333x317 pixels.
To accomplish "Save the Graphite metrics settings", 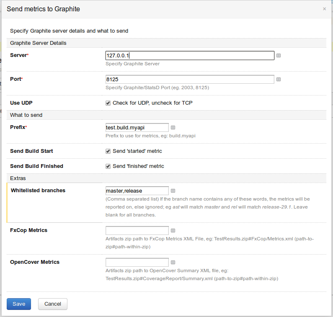I will click(x=19, y=304).
